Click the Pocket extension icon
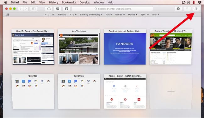The image size is (204, 118). (58, 9)
